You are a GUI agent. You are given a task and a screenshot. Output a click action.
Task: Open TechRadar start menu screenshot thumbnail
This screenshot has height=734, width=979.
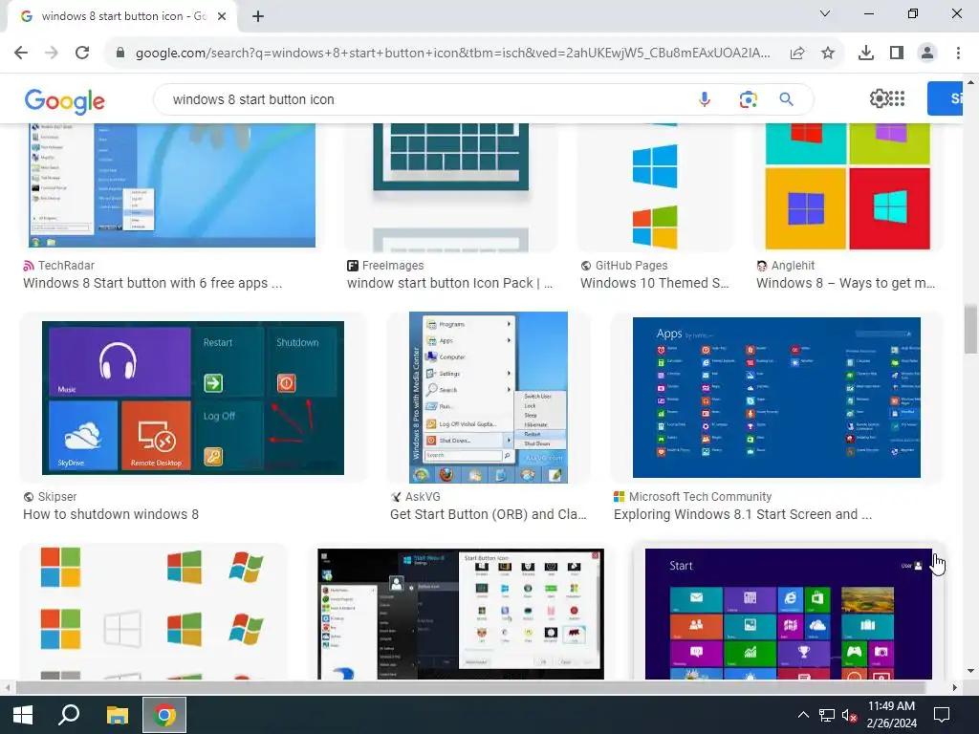(x=172, y=185)
